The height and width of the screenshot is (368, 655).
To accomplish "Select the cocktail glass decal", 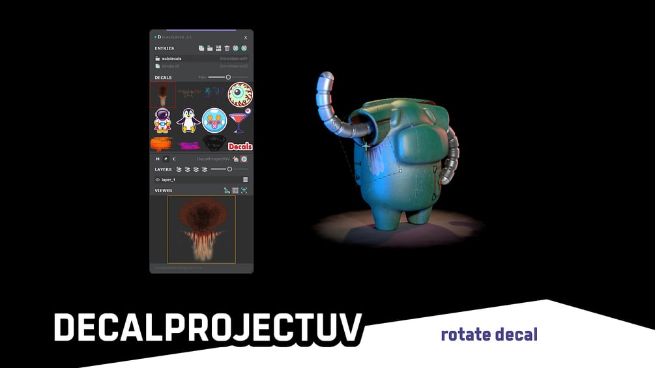I will tap(240, 120).
